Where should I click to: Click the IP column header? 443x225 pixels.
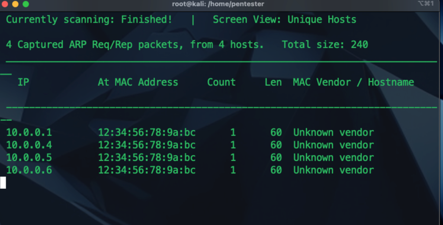(x=23, y=82)
